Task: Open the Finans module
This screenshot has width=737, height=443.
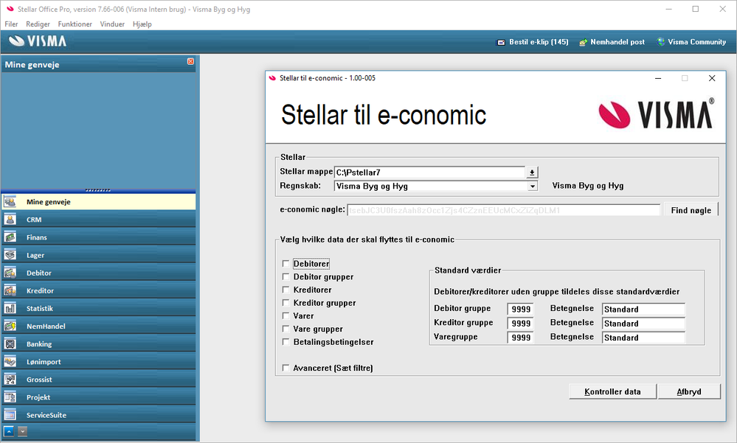Action: 99,237
